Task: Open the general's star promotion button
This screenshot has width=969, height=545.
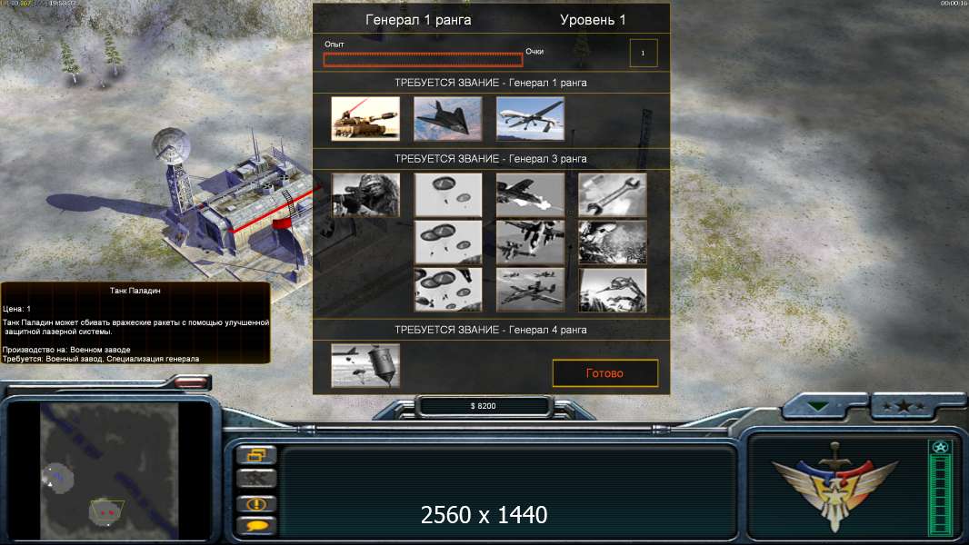Action: pos(904,406)
